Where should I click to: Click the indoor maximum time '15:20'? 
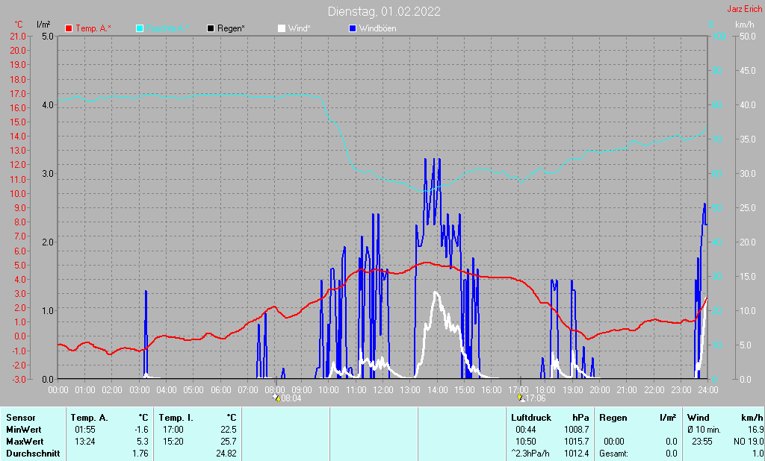click(x=173, y=442)
